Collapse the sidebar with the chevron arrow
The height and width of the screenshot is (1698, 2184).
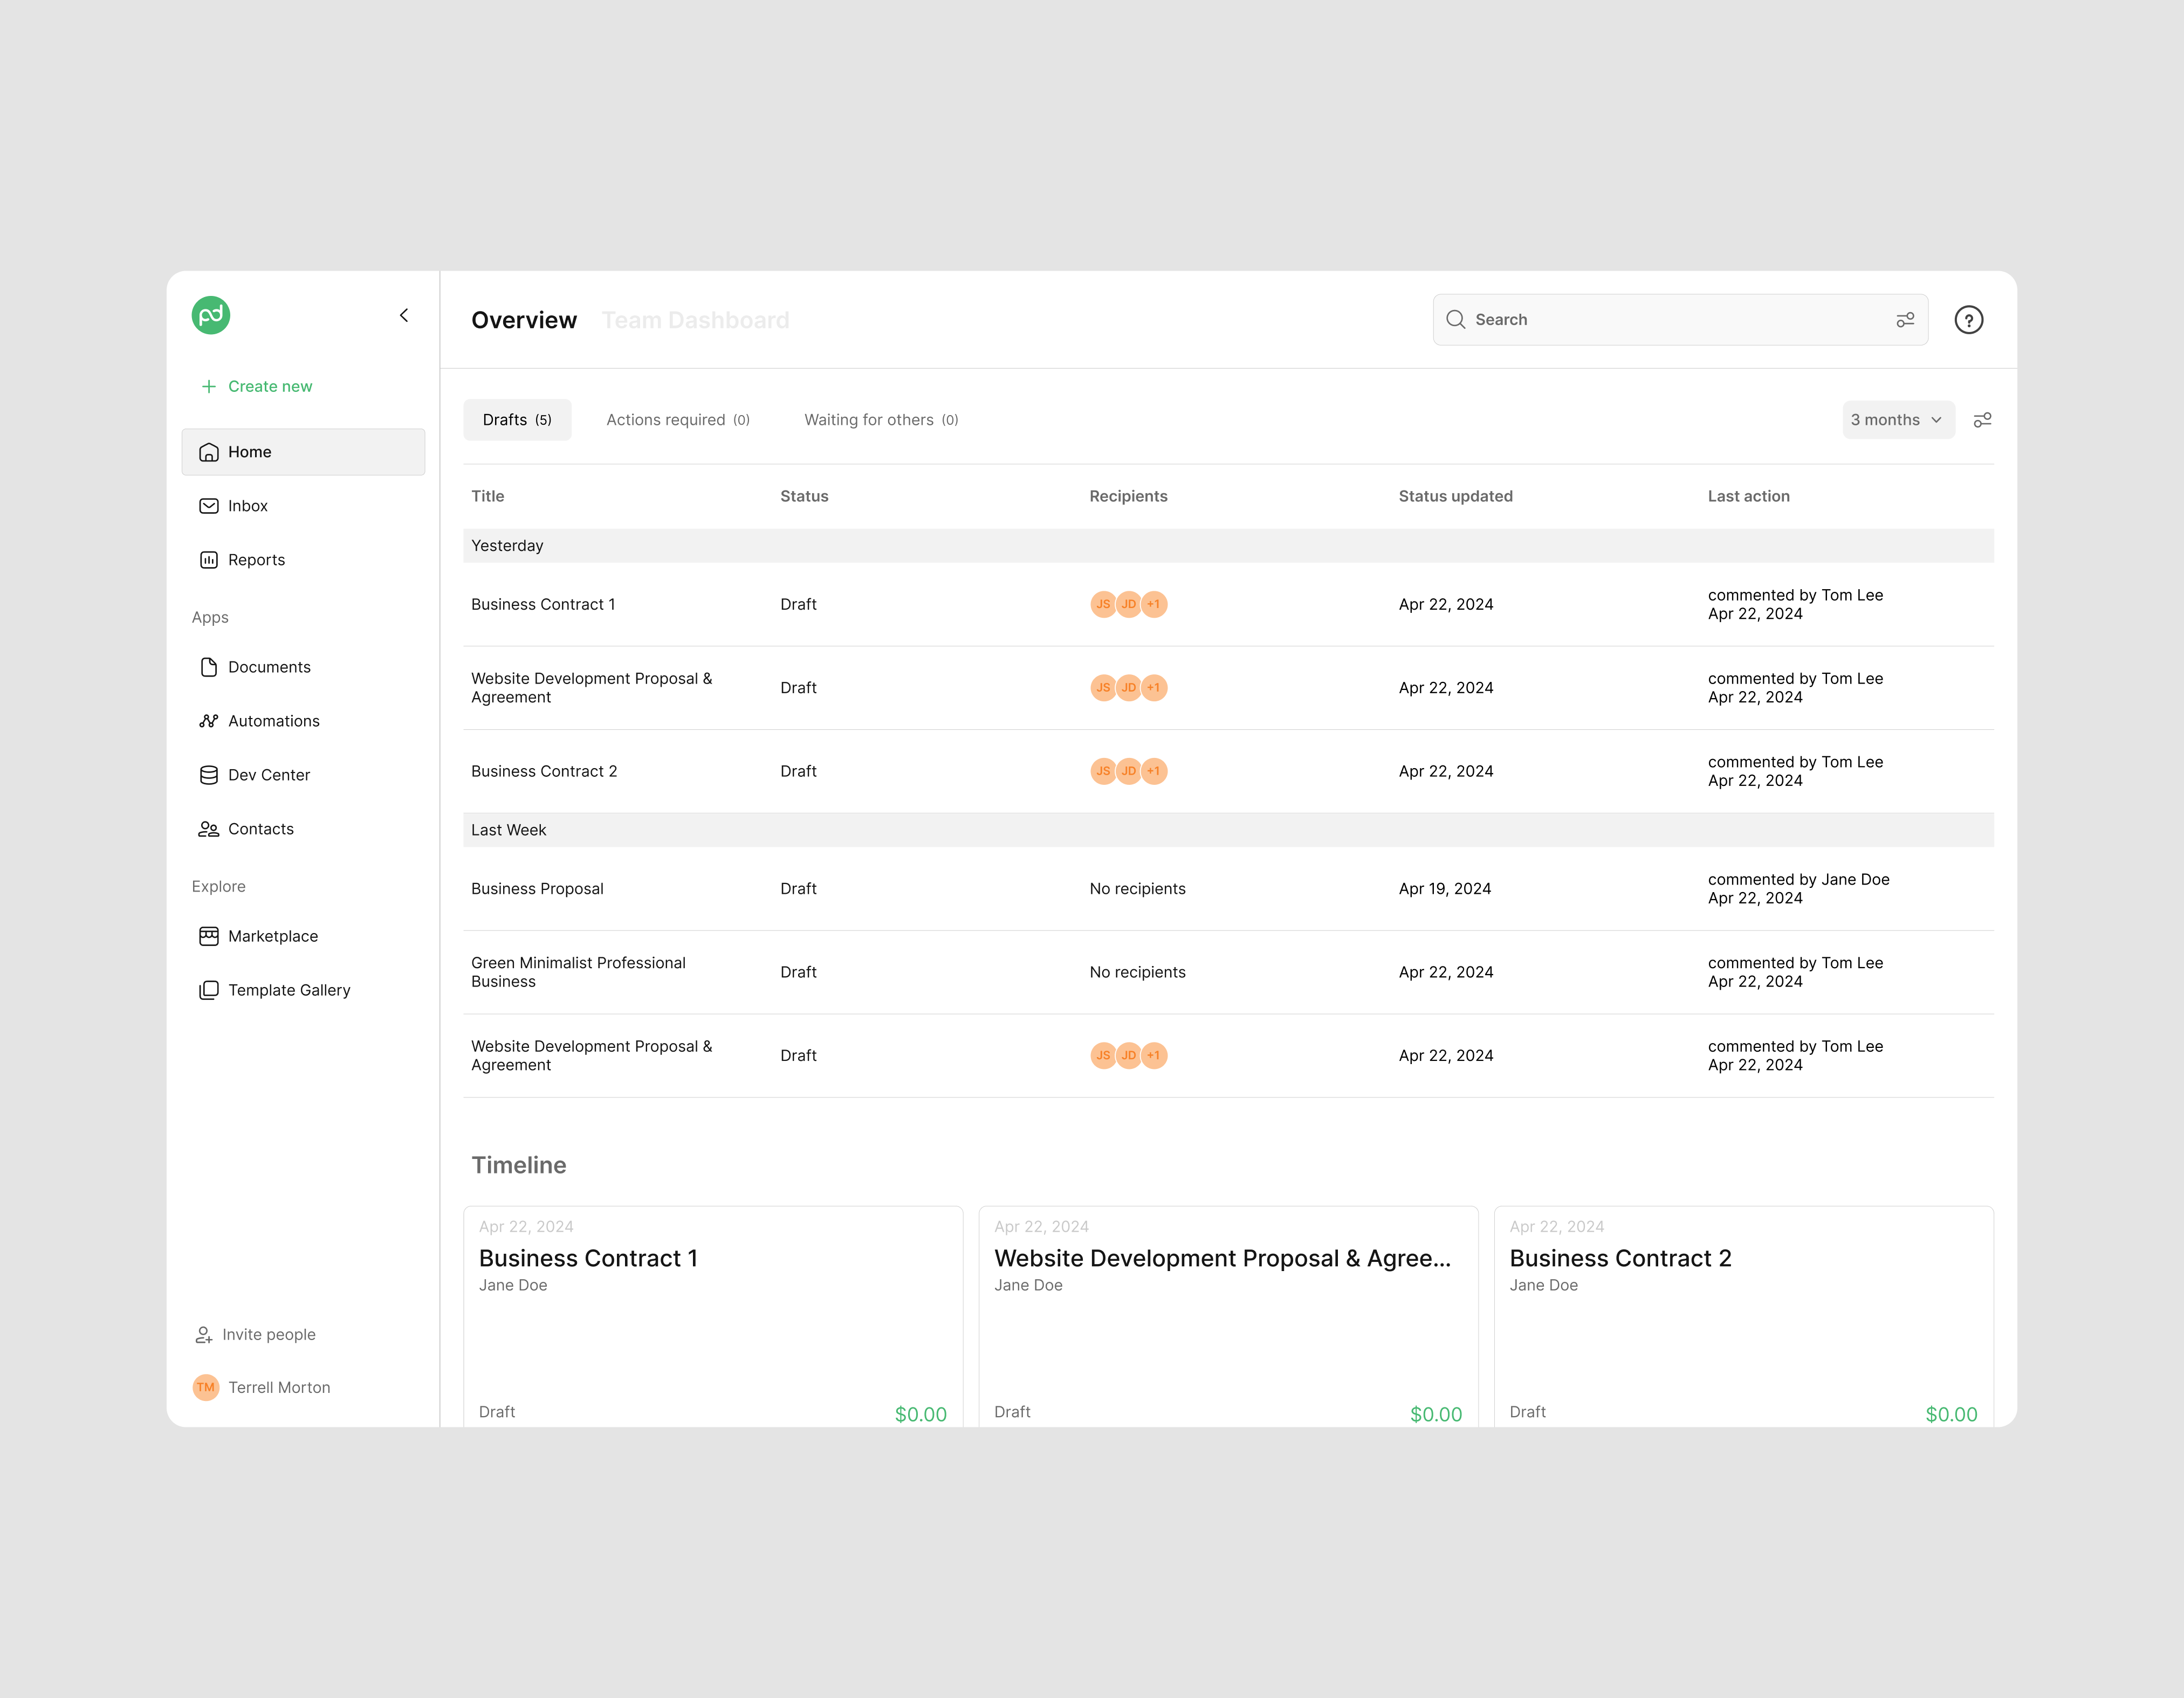[x=404, y=316]
